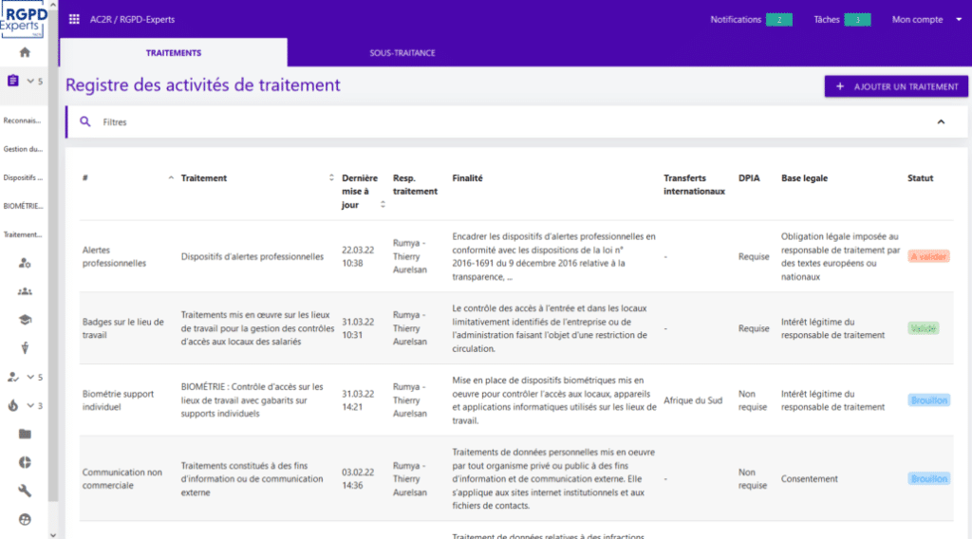The image size is (972, 539).
Task: Sort by the Traitement column arrows
Action: [x=331, y=177]
